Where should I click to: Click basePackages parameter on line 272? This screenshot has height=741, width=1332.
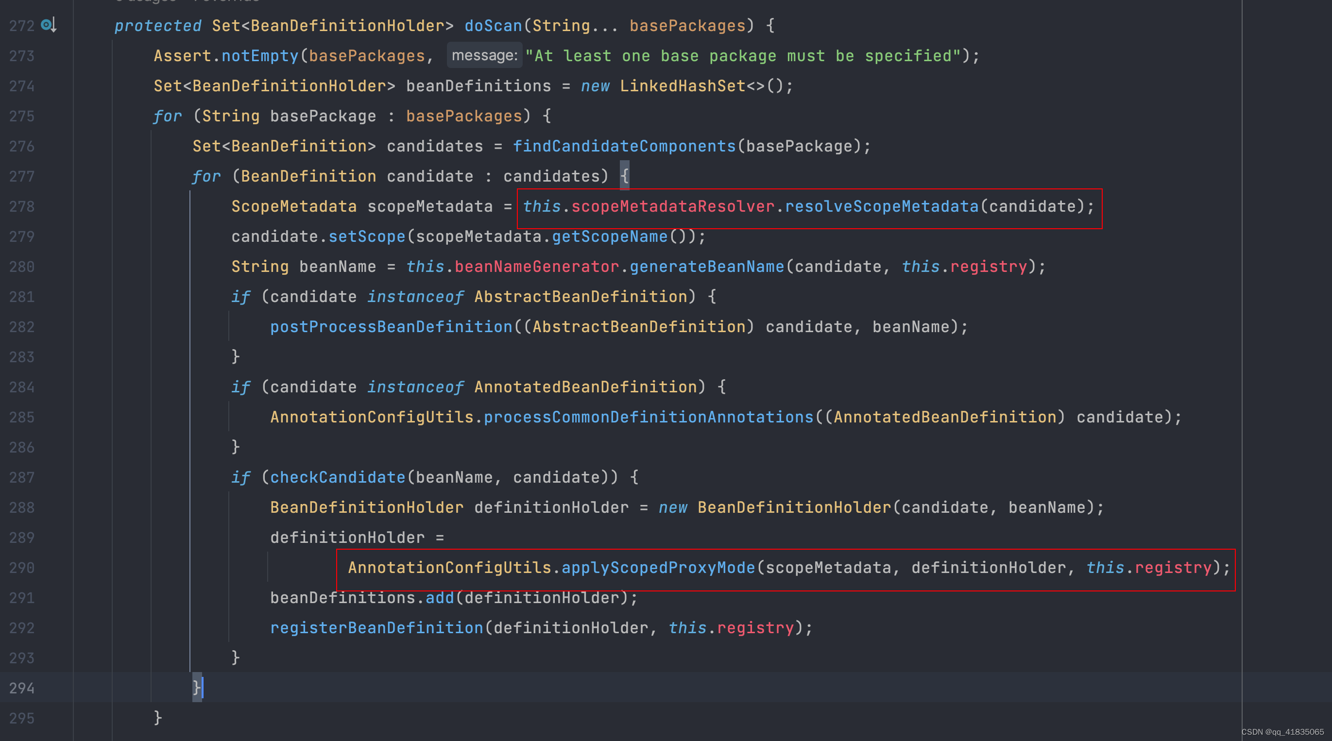coord(687,26)
